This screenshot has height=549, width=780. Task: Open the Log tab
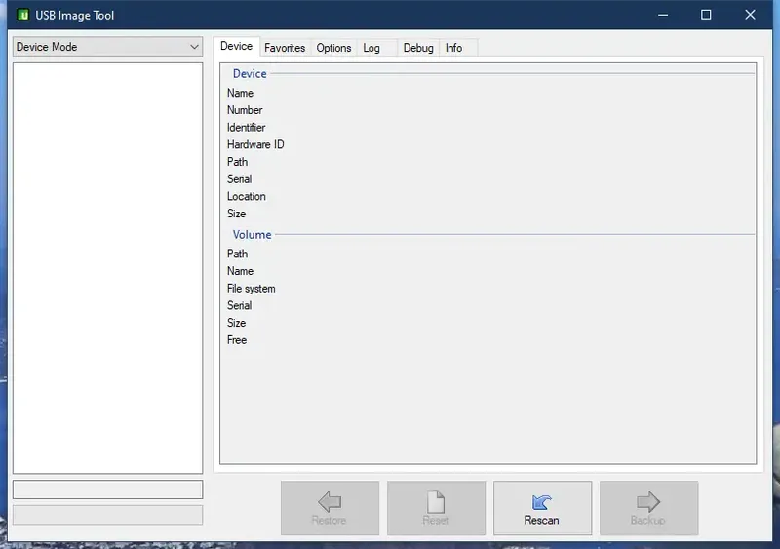point(376,48)
